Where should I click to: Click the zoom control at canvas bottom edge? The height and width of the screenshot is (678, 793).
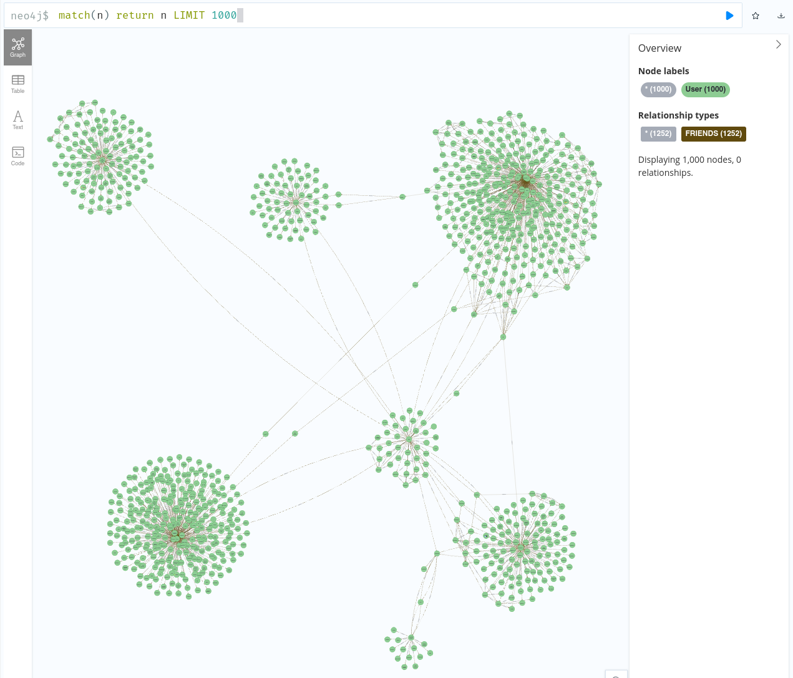coord(616,674)
